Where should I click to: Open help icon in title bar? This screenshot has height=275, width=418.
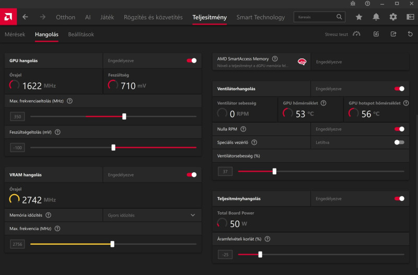[x=367, y=4]
